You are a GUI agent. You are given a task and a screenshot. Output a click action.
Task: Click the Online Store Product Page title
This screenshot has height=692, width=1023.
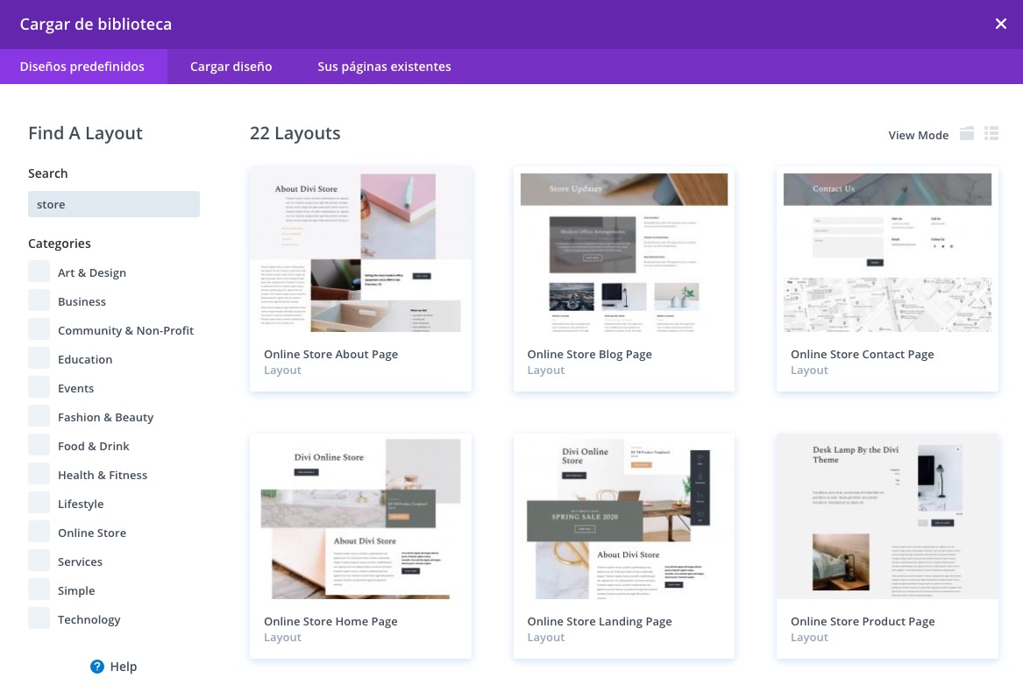click(x=863, y=621)
